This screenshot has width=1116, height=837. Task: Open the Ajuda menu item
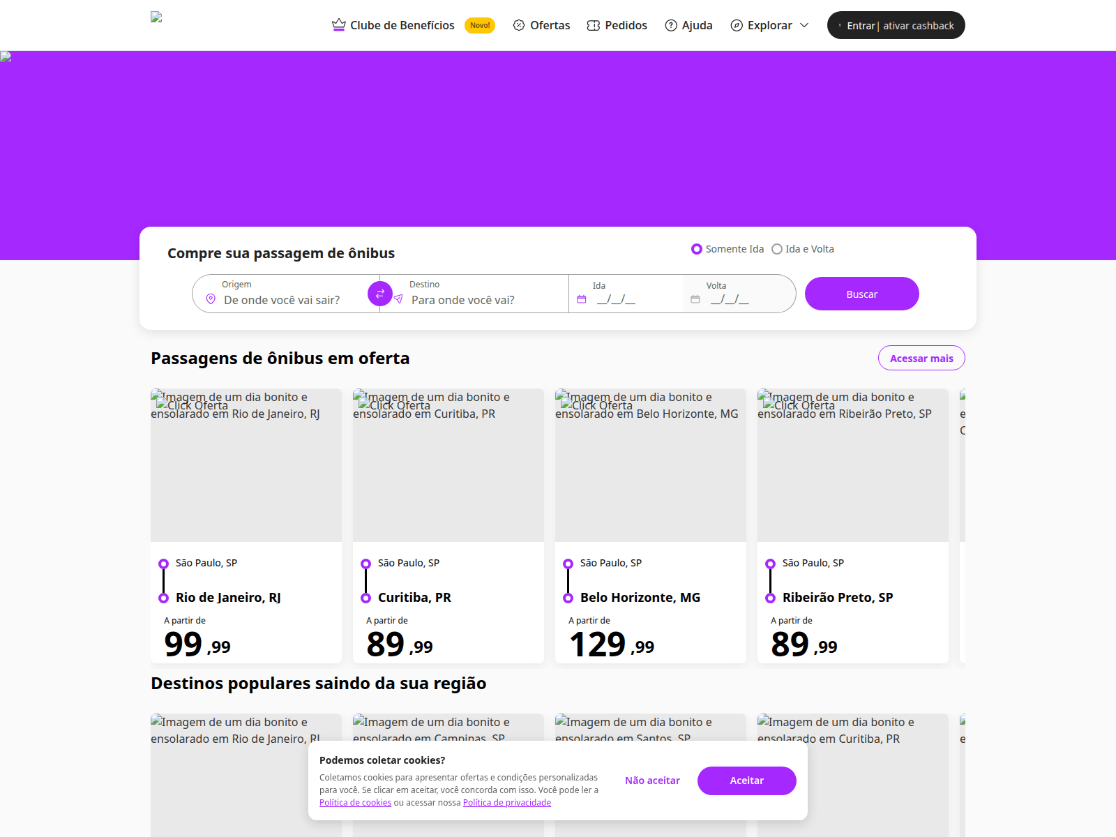688,25
